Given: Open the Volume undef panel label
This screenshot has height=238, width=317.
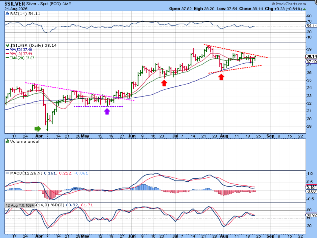Looking at the screenshot, I should pyautogui.click(x=23, y=142).
